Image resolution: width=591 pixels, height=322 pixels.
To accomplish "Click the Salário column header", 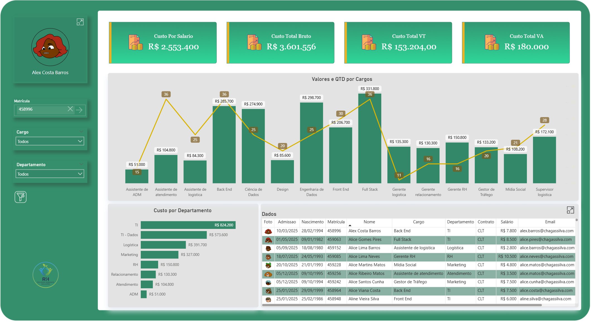I will click(x=507, y=222).
